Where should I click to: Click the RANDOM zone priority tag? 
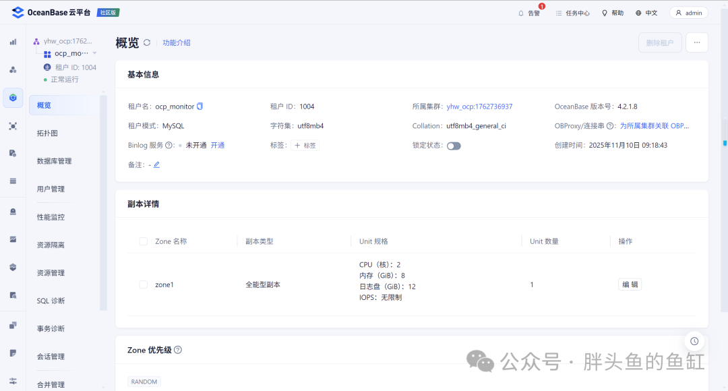click(144, 382)
